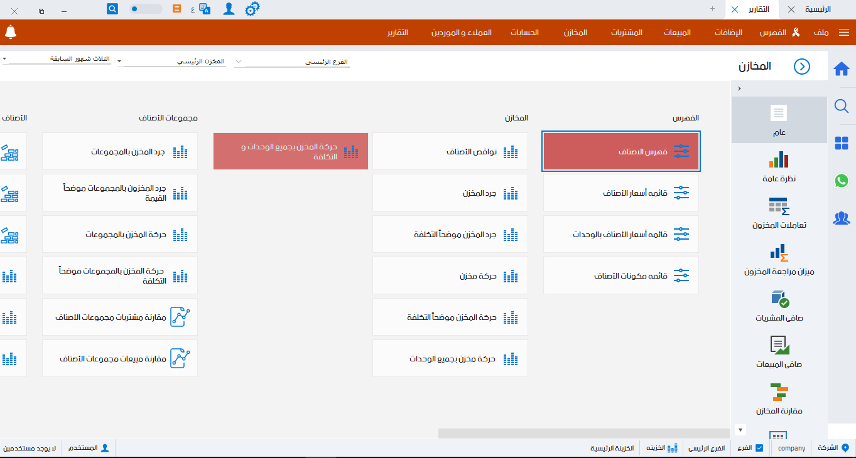Viewport: 856px width, 458px height.
Task: Click the home icon in sidebar
Action: tap(842, 69)
